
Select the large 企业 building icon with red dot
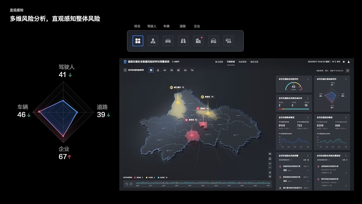click(x=198, y=41)
